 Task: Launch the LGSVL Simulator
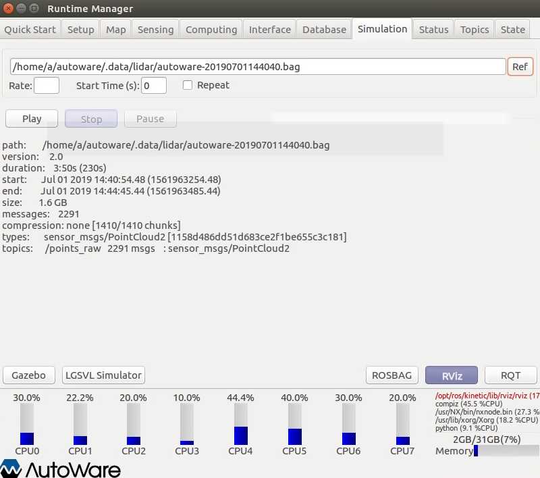click(103, 375)
